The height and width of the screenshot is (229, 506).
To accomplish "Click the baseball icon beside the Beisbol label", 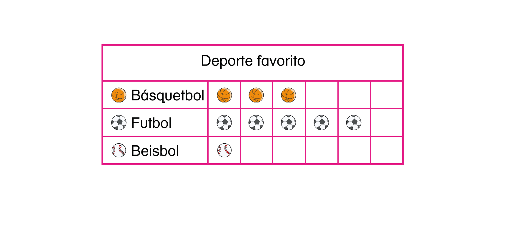I will pos(119,151).
